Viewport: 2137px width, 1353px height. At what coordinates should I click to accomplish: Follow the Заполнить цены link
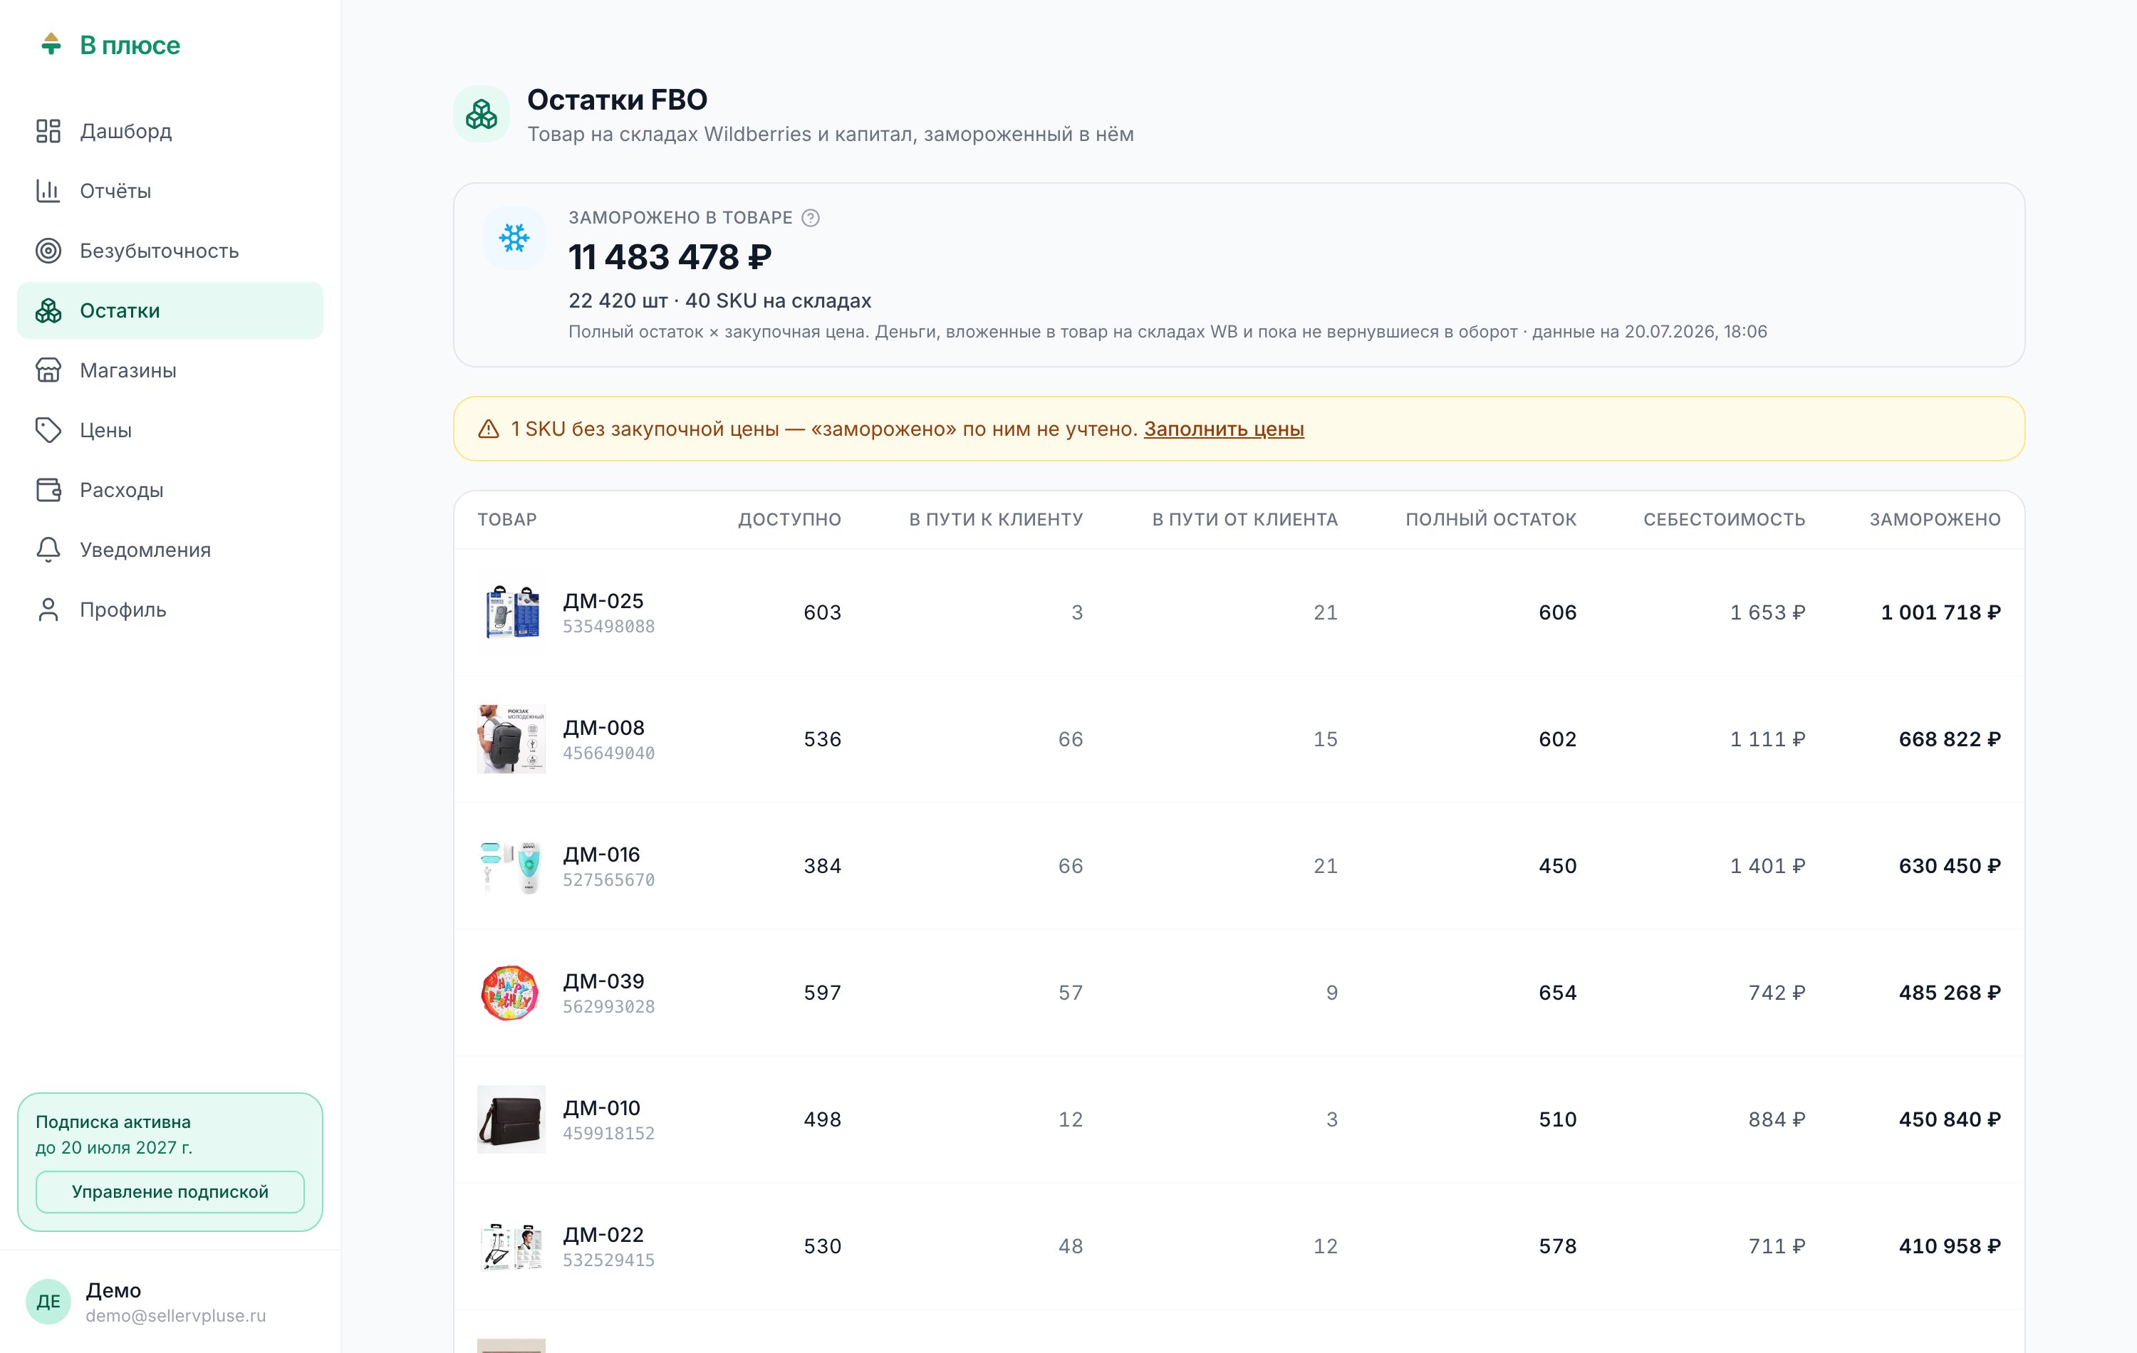1224,429
